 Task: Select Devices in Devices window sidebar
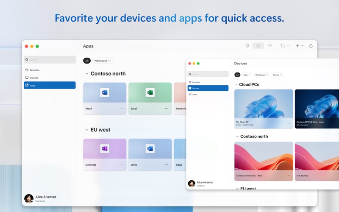tap(208, 88)
